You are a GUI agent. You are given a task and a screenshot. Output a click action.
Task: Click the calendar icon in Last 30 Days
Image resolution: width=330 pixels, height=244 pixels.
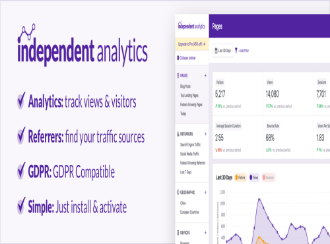[x=216, y=51]
